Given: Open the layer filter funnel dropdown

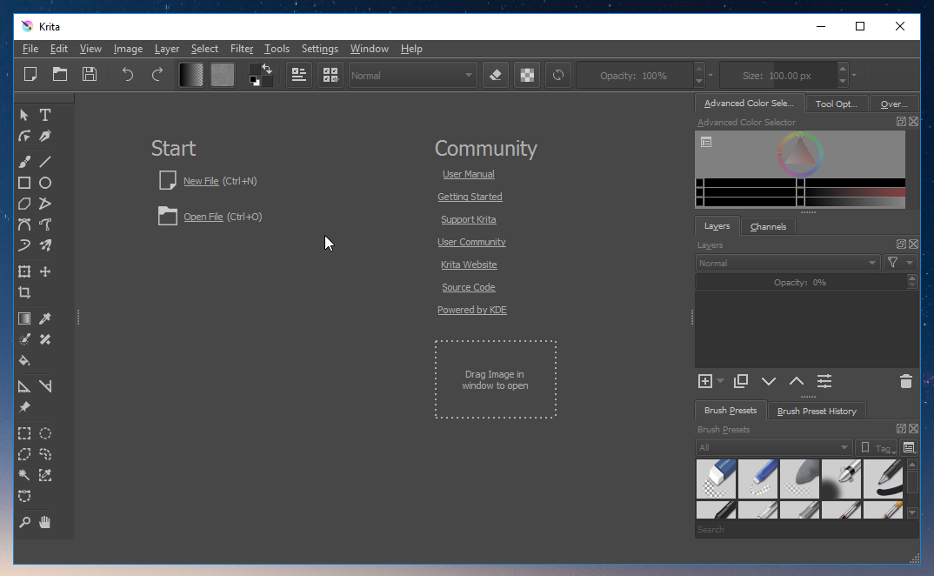Looking at the screenshot, I should coord(900,263).
